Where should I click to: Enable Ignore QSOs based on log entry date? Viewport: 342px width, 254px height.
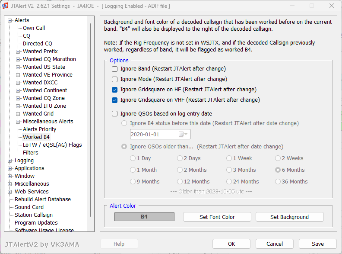pyautogui.click(x=114, y=114)
